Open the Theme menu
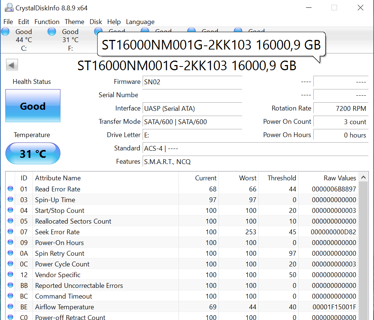This screenshot has width=374, height=320. coord(74,22)
